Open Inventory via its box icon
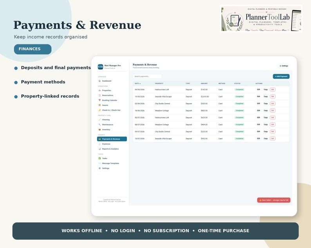The height and width of the screenshot is (248, 311). point(99,130)
